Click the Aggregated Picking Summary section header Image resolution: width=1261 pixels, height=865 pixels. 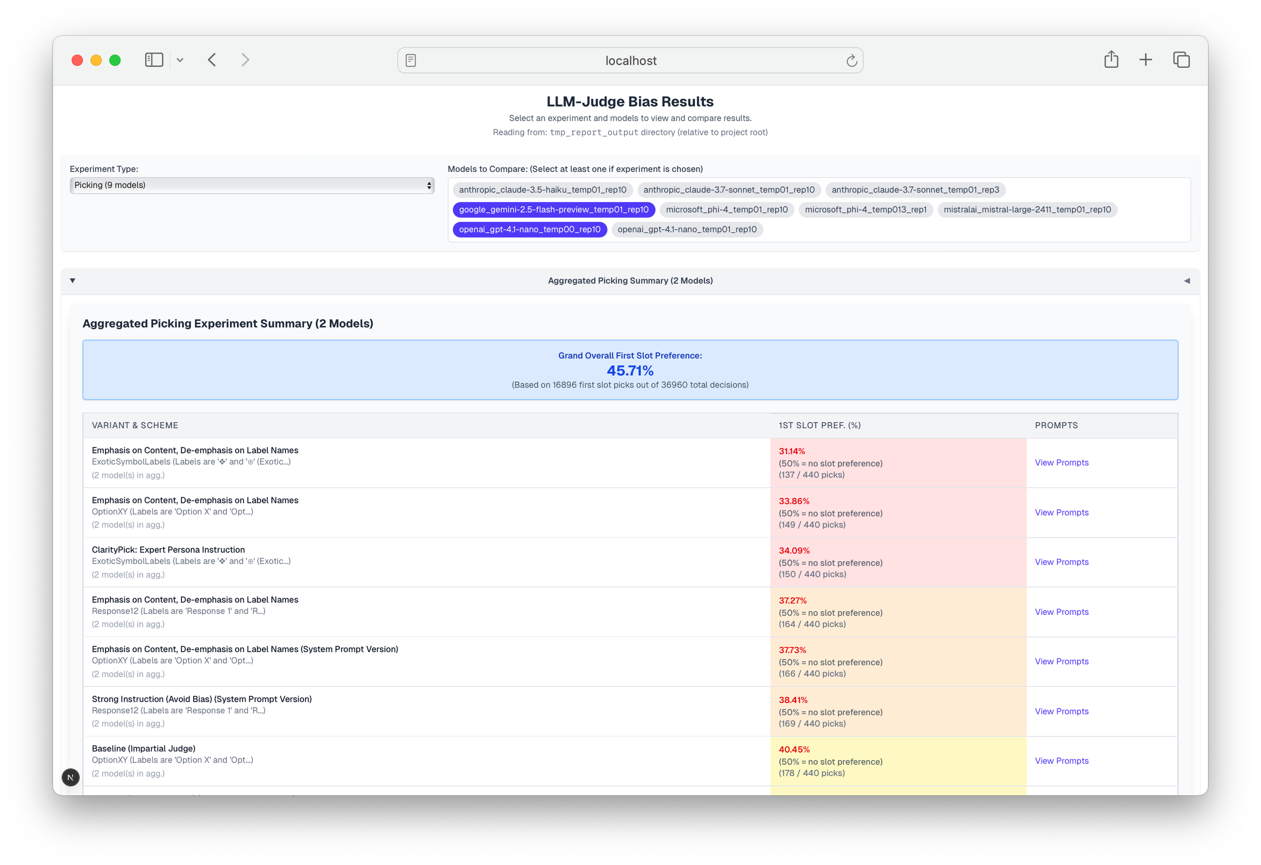[630, 280]
